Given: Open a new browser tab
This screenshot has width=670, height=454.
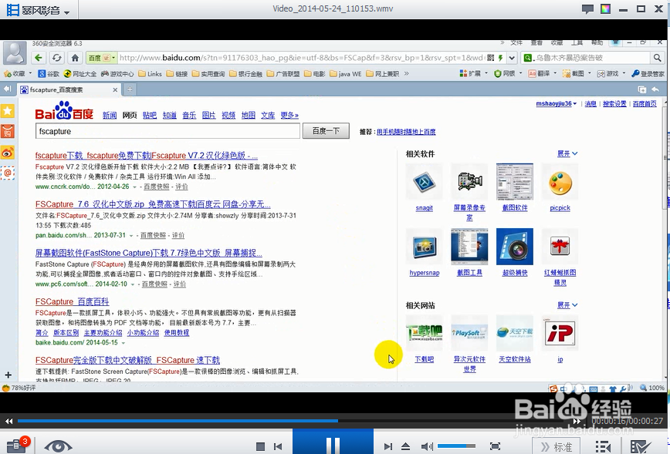Looking at the screenshot, I should pos(130,89).
